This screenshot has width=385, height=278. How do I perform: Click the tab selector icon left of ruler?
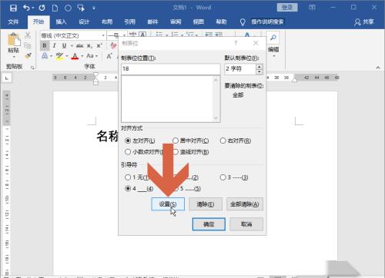[7, 78]
